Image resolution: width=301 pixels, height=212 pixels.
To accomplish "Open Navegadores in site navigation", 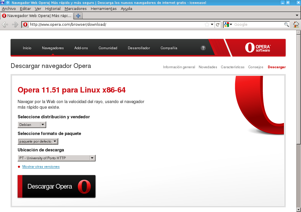I will click(53, 48).
